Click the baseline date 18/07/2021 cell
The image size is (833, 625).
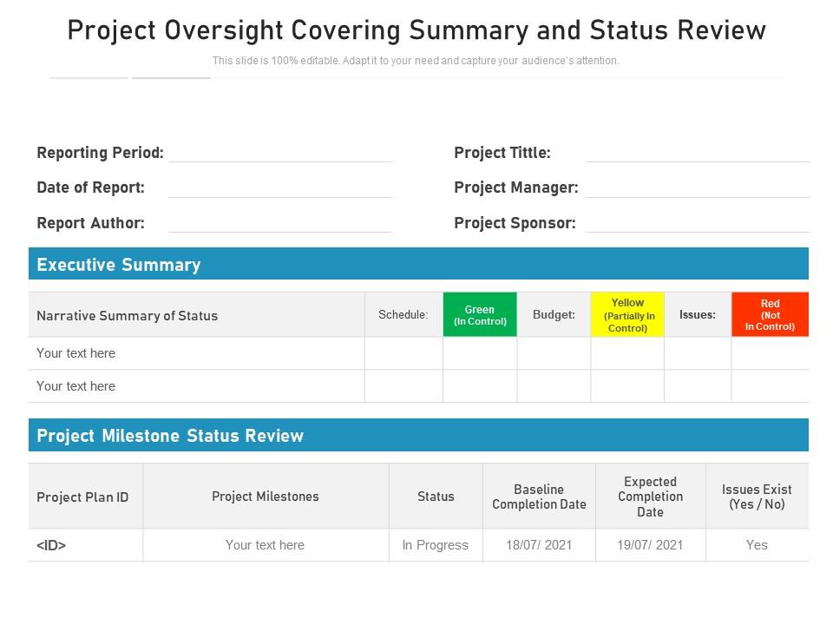coord(539,545)
